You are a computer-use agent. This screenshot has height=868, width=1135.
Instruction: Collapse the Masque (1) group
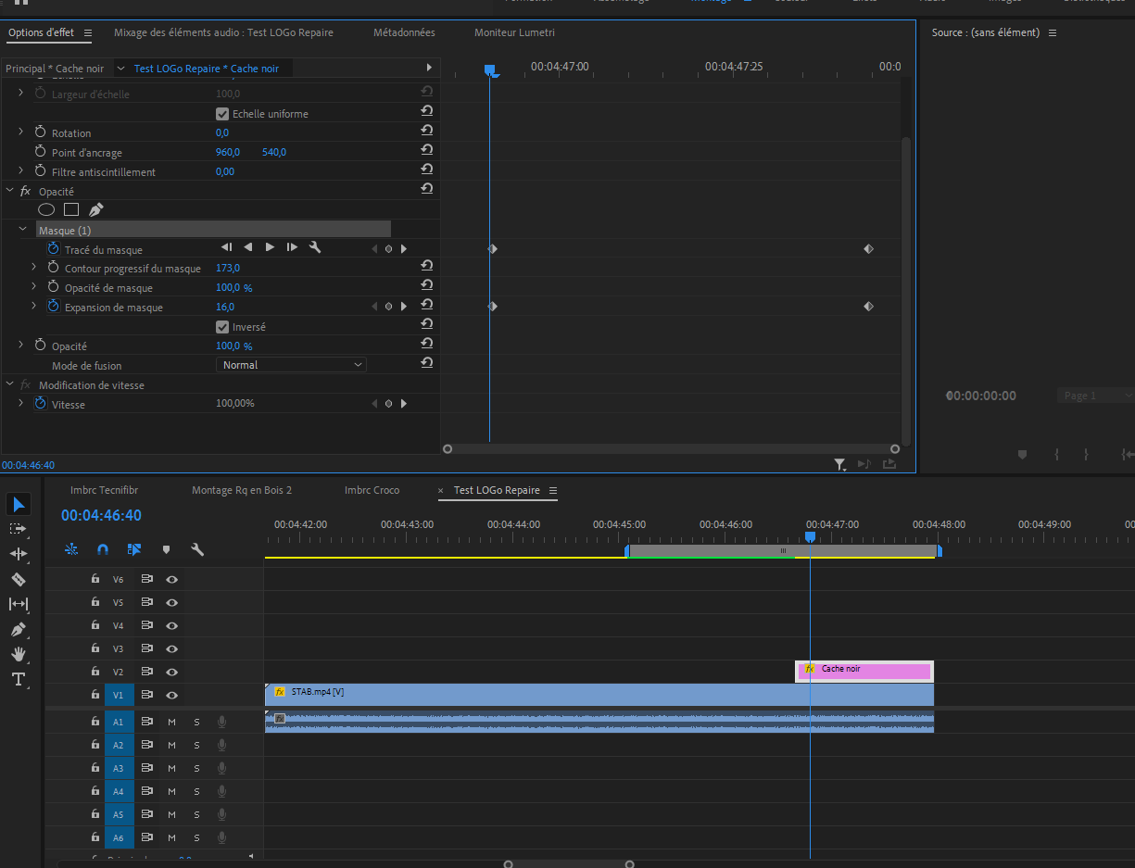pyautogui.click(x=23, y=230)
